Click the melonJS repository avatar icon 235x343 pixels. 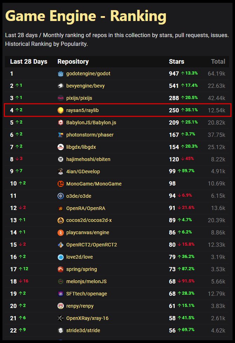(x=60, y=281)
